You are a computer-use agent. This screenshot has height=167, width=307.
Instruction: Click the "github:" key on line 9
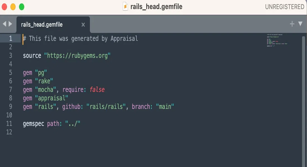(73, 107)
